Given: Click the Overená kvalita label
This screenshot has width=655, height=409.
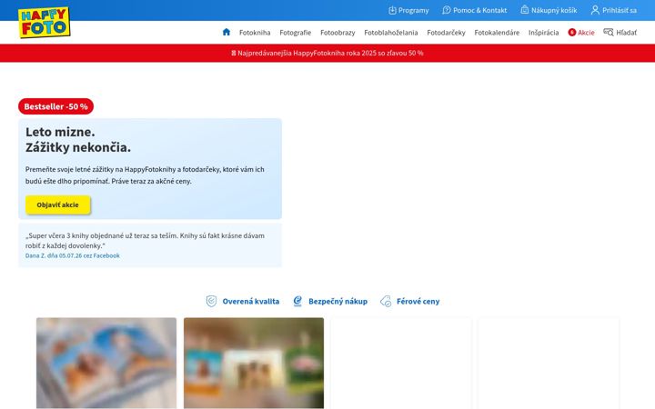Looking at the screenshot, I should pyautogui.click(x=251, y=302).
